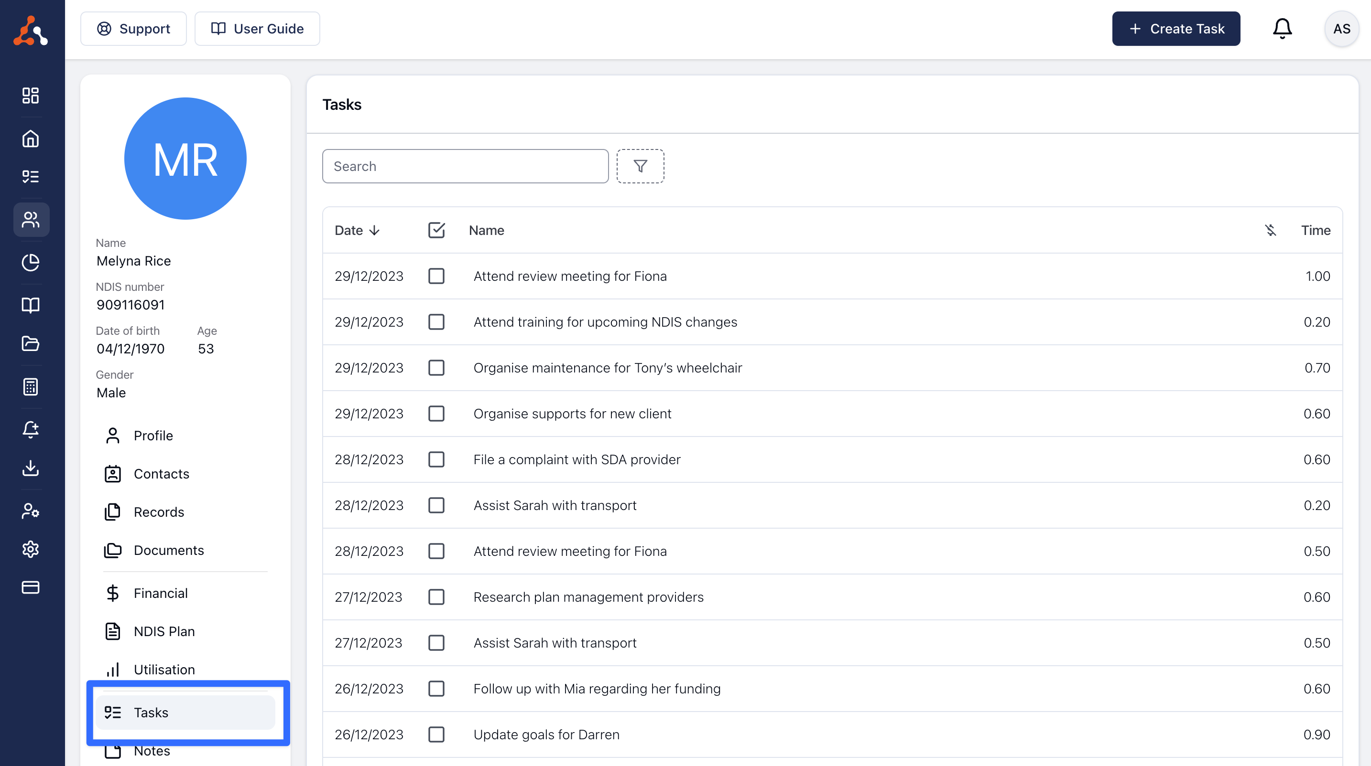1371x766 pixels.
Task: Click into the tasks Search field
Action: [x=465, y=166]
